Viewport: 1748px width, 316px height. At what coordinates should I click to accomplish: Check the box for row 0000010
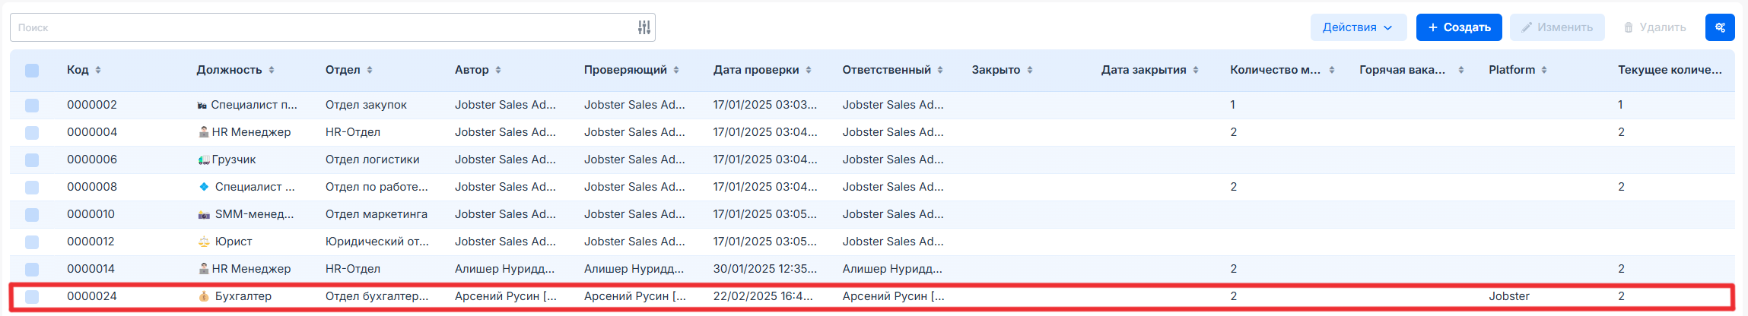click(32, 215)
